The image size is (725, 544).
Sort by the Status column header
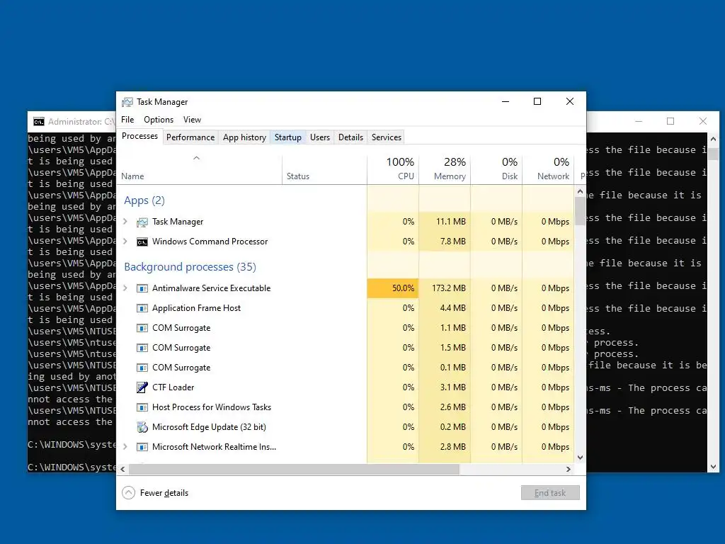click(324, 169)
